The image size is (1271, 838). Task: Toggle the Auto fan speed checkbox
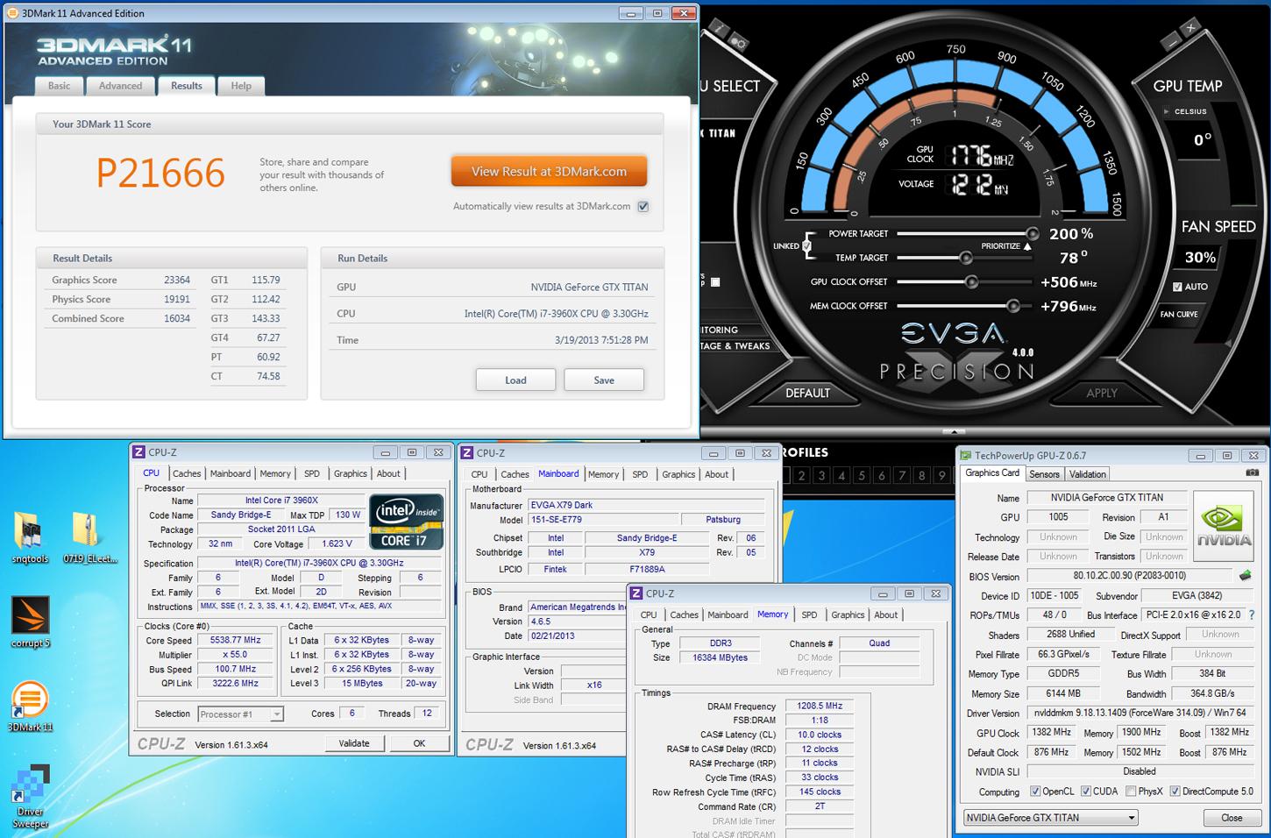click(1177, 287)
